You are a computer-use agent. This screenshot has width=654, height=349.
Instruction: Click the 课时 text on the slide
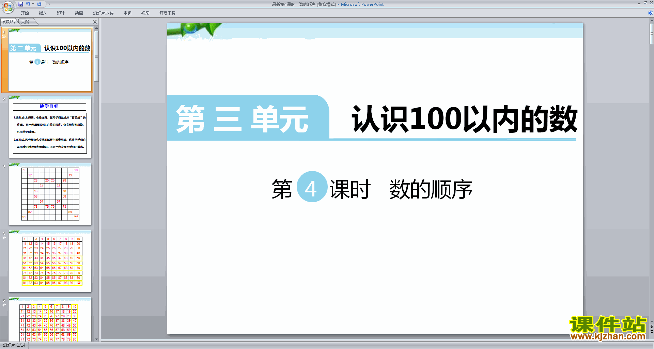350,189
